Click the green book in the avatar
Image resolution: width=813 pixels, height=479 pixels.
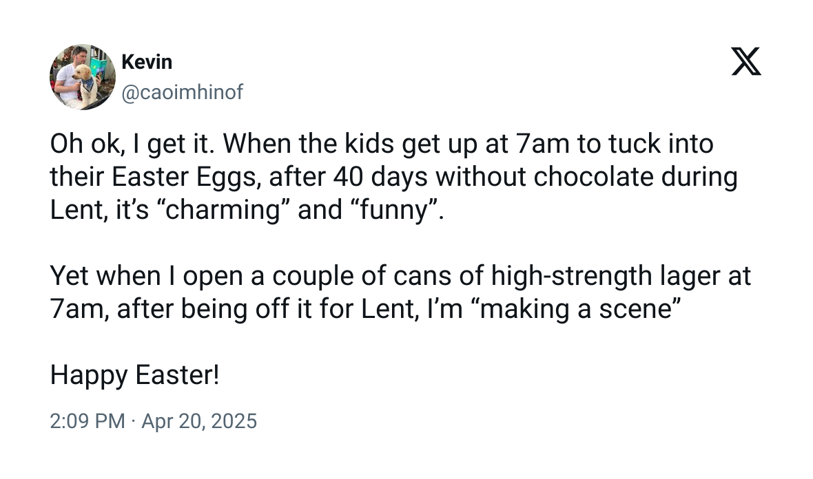(99, 67)
